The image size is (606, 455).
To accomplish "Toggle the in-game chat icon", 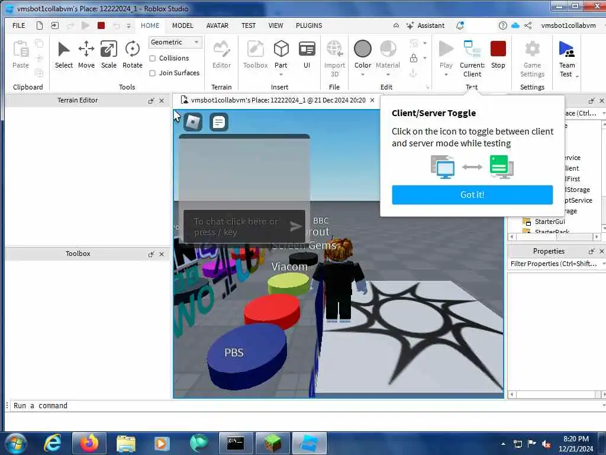I will [219, 122].
